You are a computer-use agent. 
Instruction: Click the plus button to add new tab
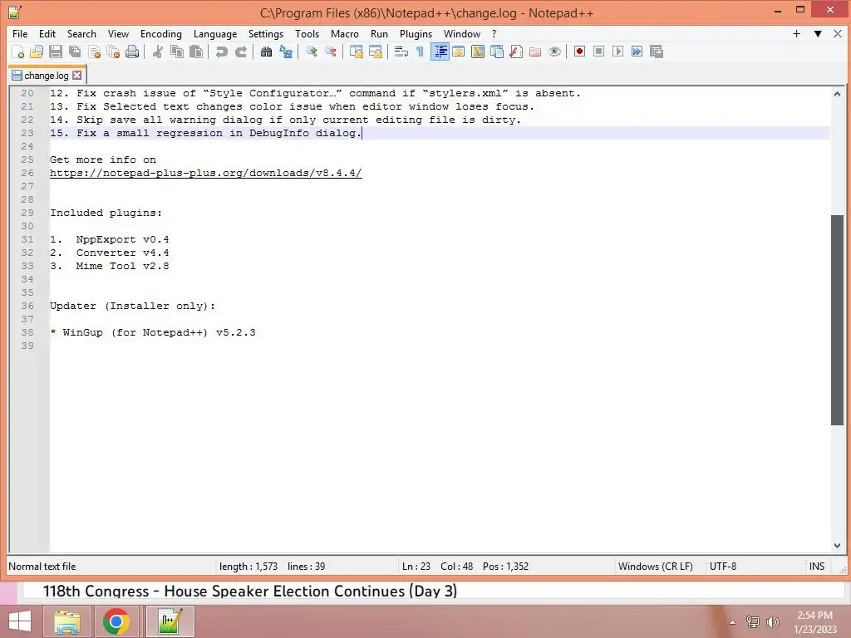pos(797,33)
